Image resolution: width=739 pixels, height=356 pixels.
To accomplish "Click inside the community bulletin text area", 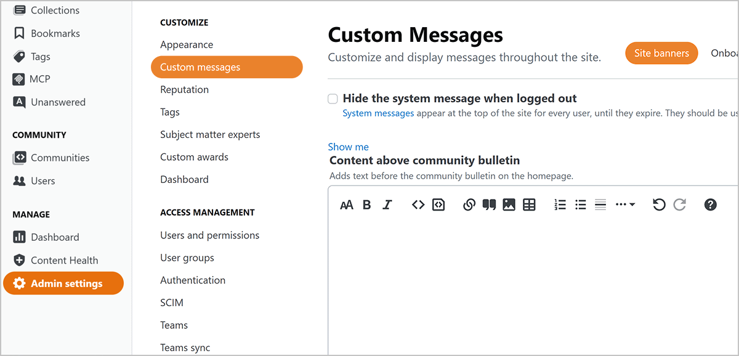I will click(x=530, y=283).
